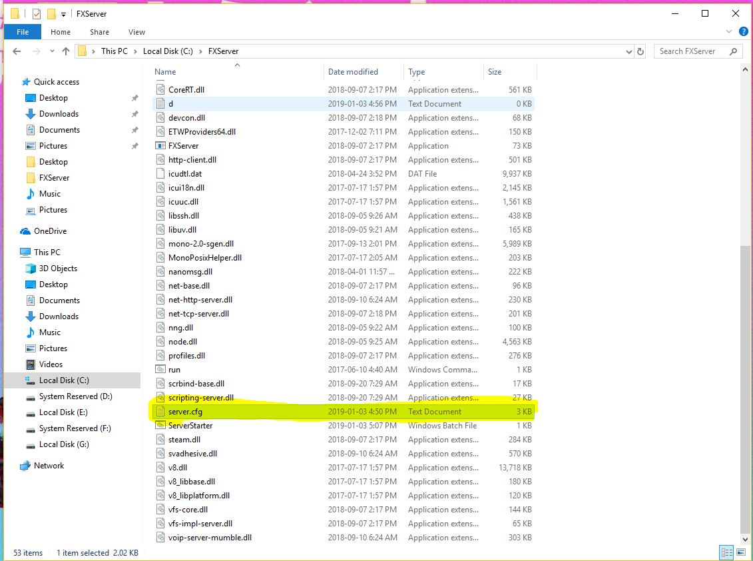Open file Properties from quick access toolbar
The image size is (753, 561).
coord(35,13)
